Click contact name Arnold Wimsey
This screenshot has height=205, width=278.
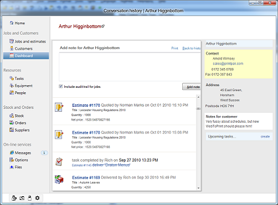pyautogui.click(x=224, y=59)
